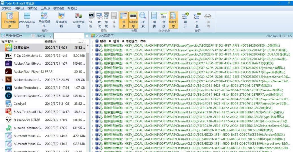Click log row {75F9C120...}\Version@(默认)
The width and height of the screenshot is (293, 152).
tap(189, 113)
